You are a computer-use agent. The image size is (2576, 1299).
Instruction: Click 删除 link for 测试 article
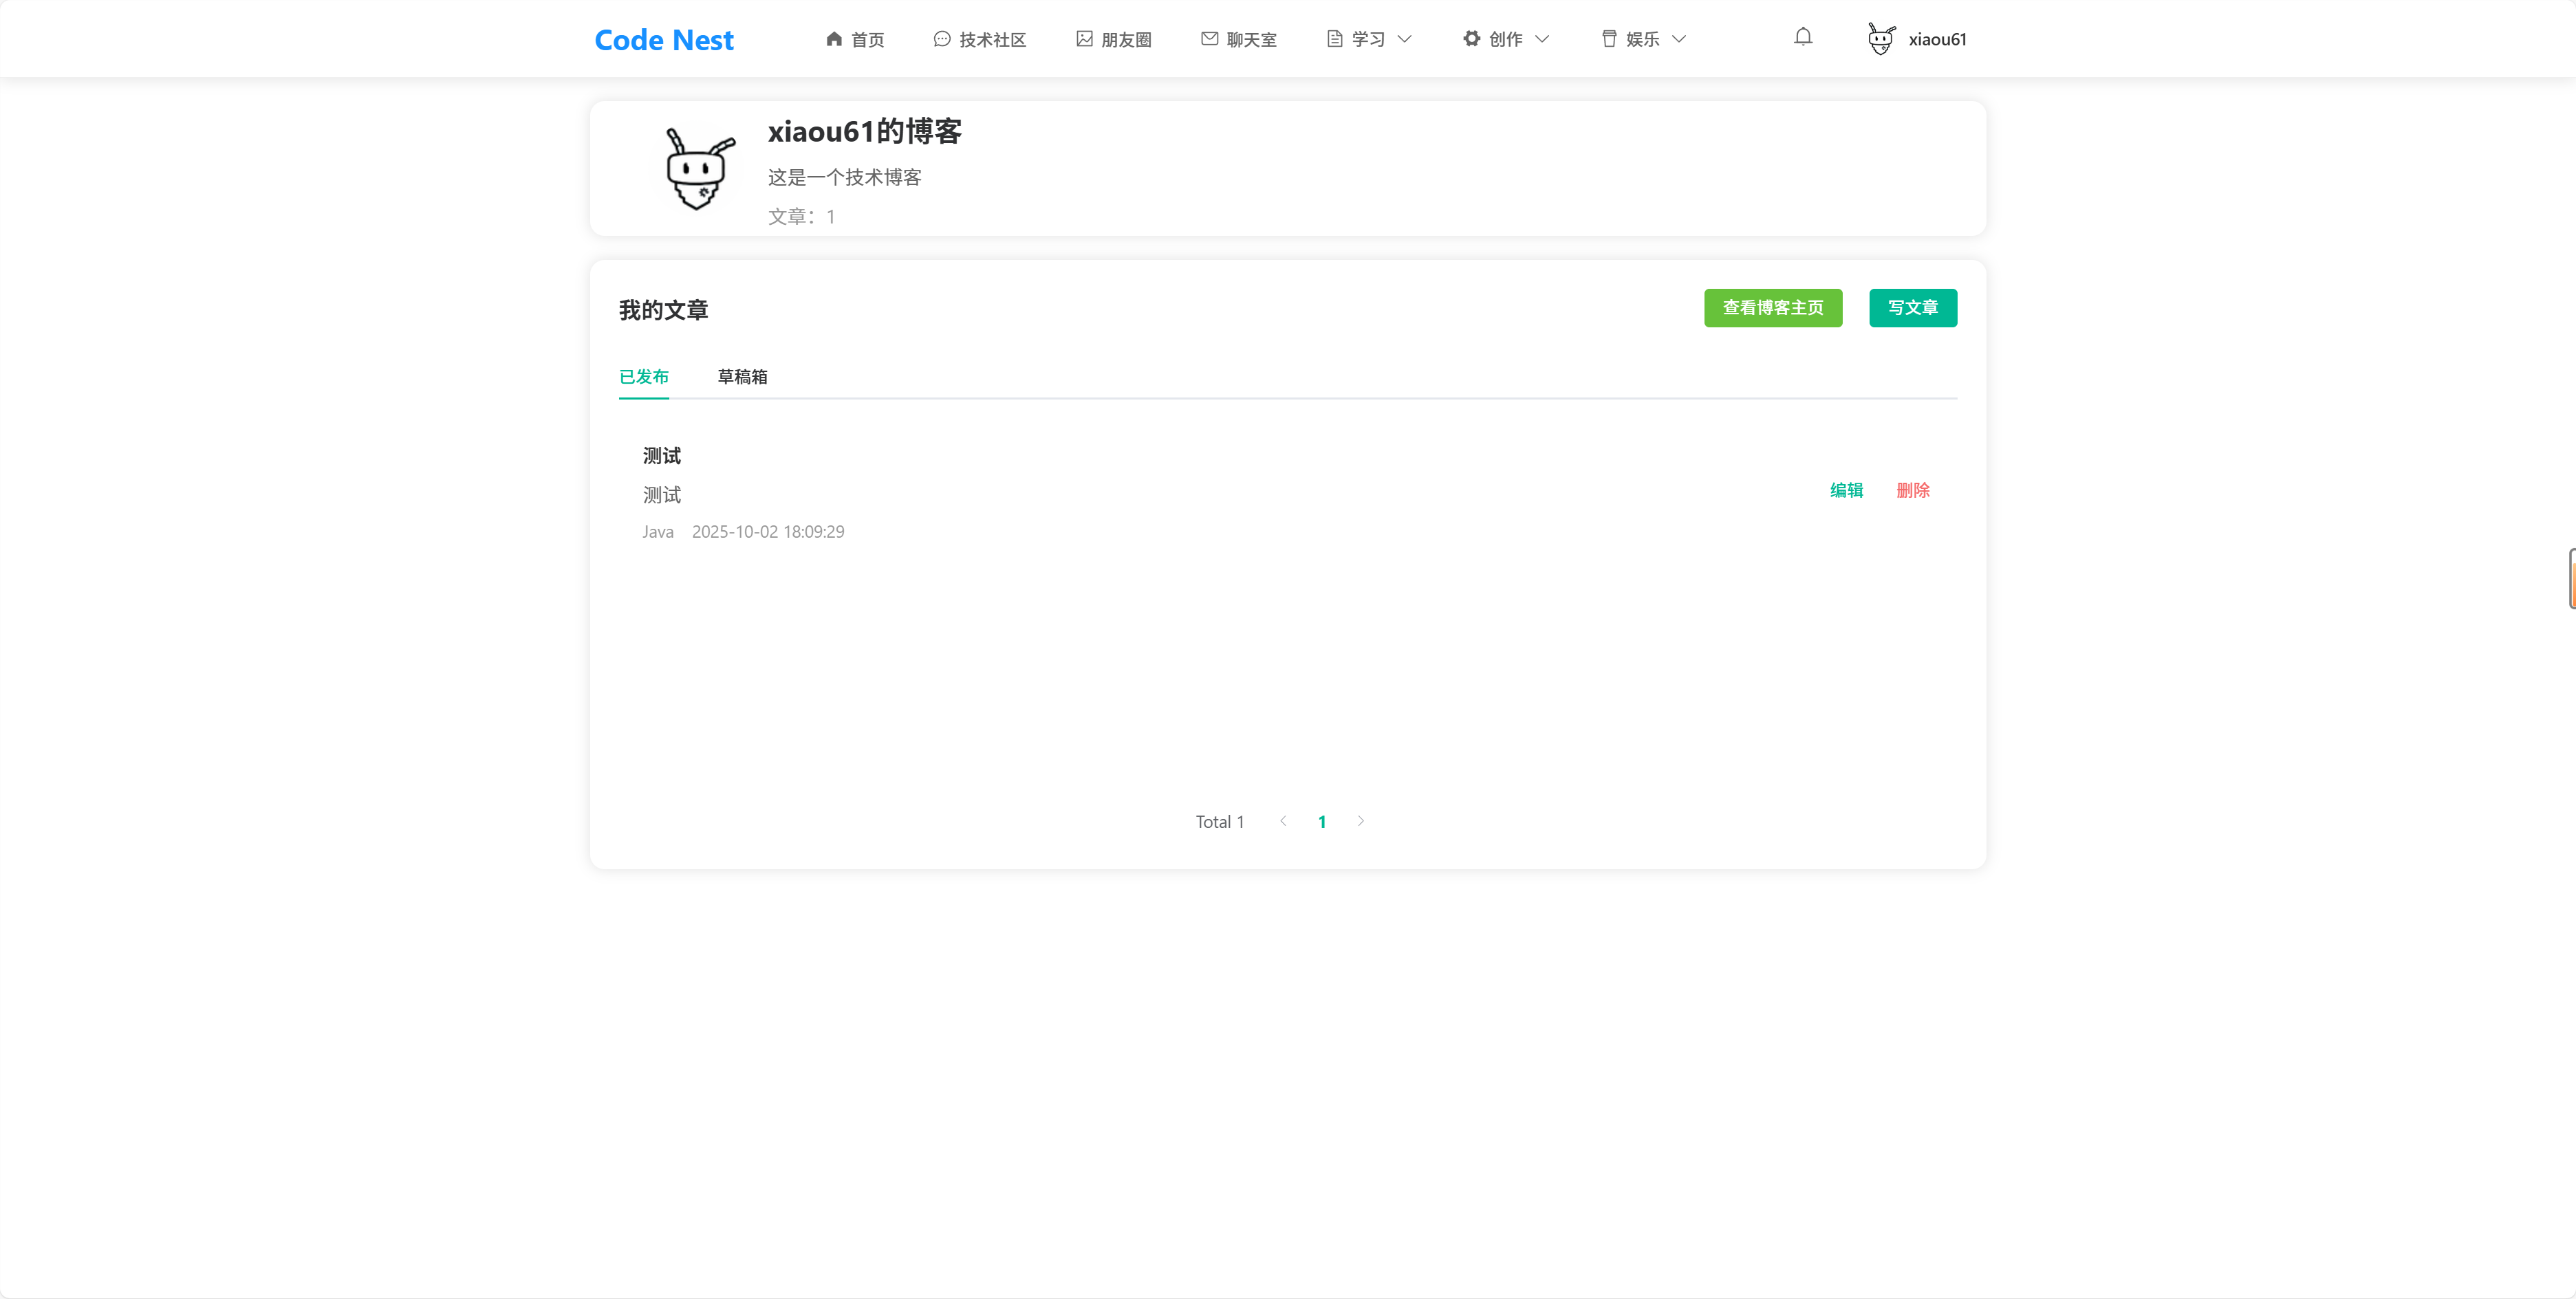point(1912,490)
